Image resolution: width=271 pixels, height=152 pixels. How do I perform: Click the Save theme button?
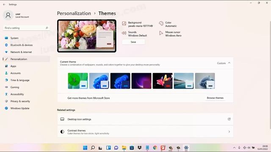[133, 42]
